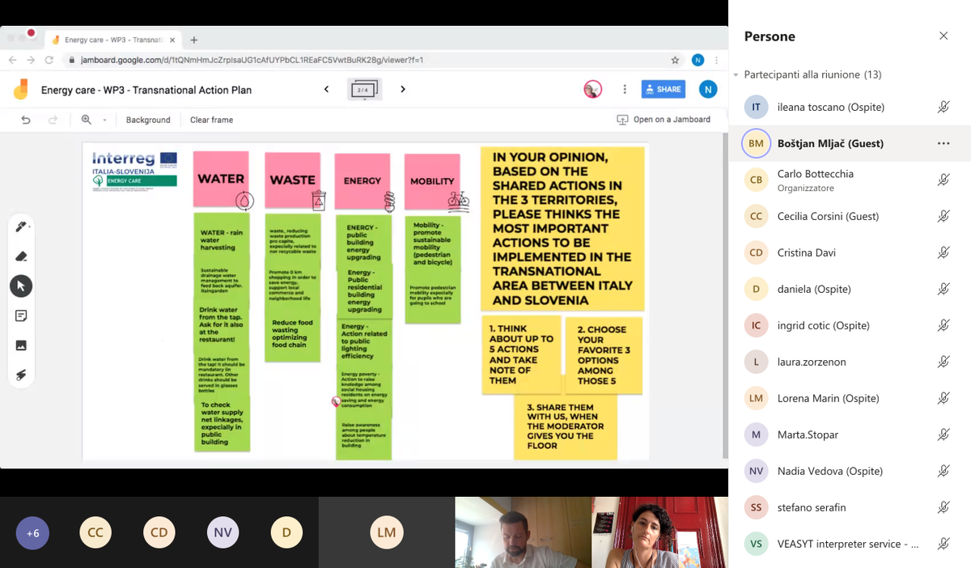
Task: Open a new browser tab
Action: [194, 40]
